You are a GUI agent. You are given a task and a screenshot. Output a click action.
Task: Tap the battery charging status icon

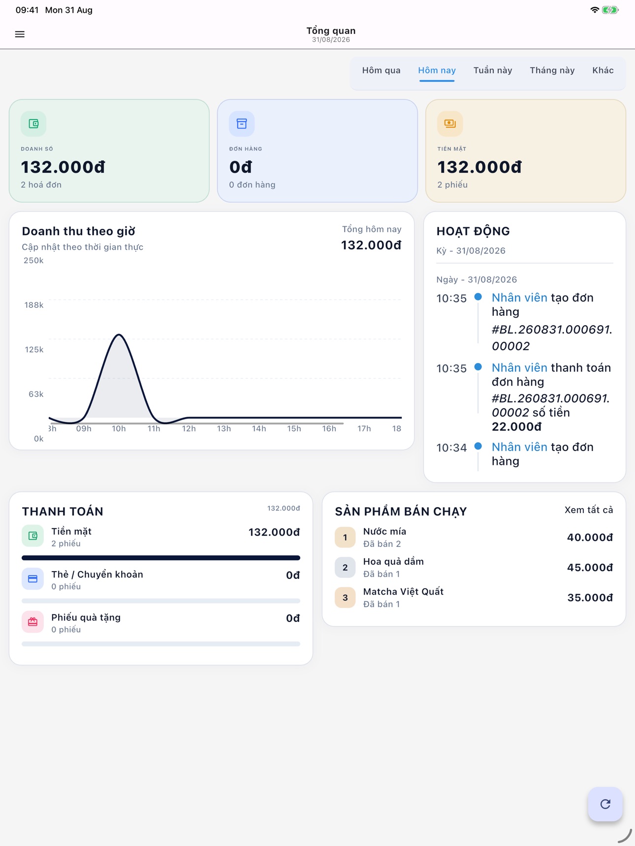click(610, 10)
